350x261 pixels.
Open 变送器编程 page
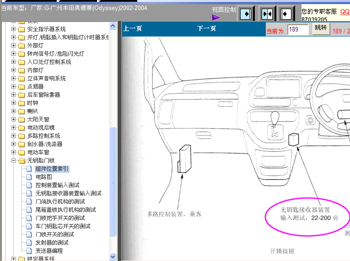pos(49,251)
